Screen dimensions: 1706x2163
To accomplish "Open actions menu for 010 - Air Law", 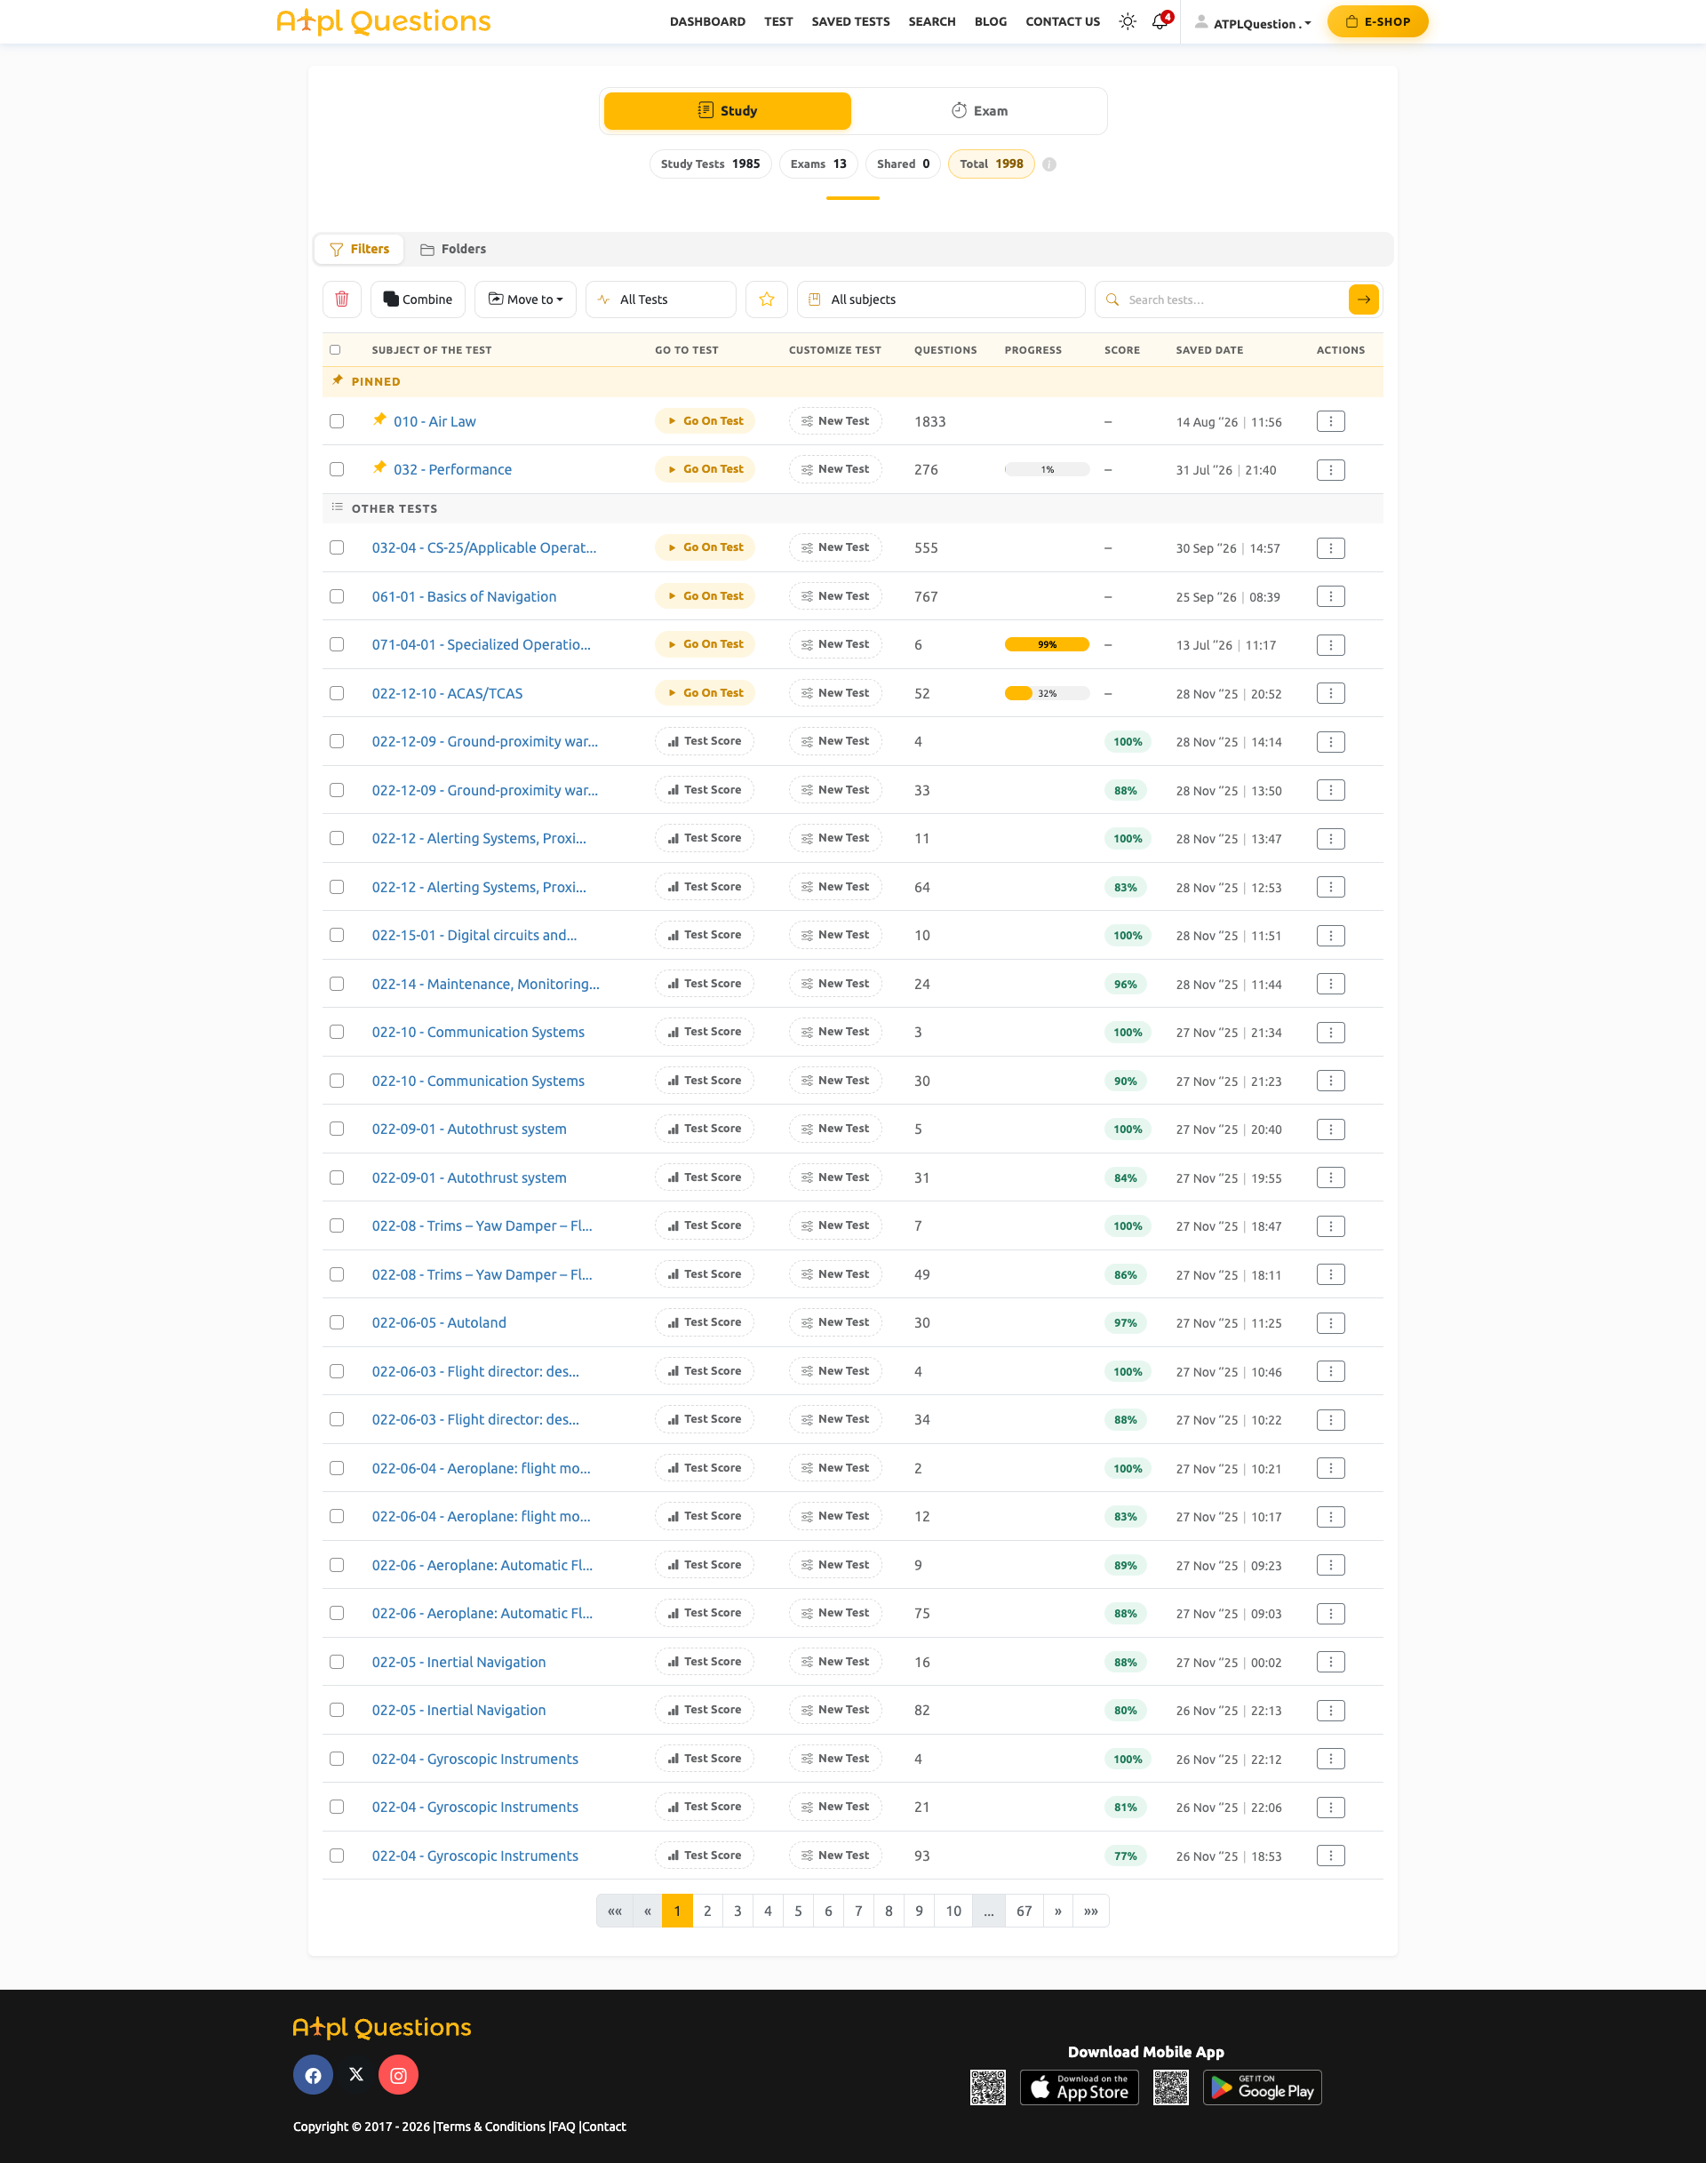I will [1330, 421].
